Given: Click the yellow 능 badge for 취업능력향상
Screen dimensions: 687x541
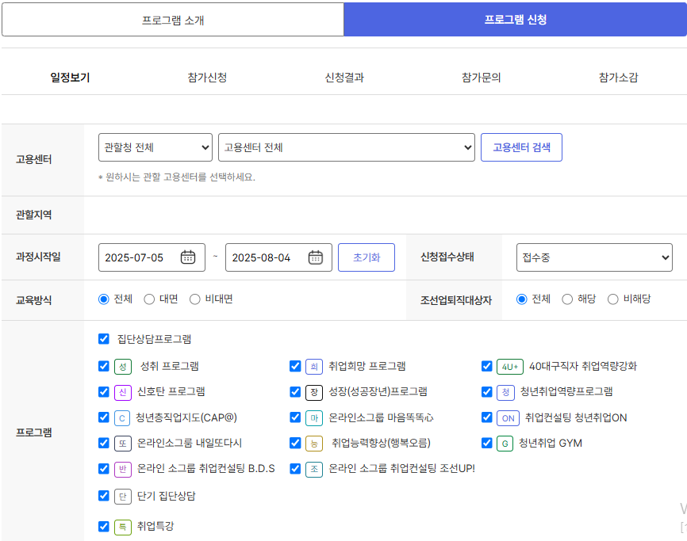Looking at the screenshot, I should (x=314, y=444).
